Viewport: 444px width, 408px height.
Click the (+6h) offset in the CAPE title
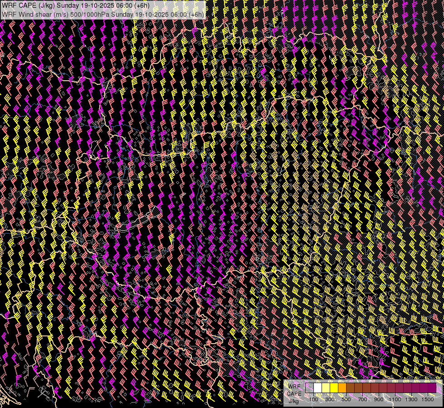click(x=153, y=5)
